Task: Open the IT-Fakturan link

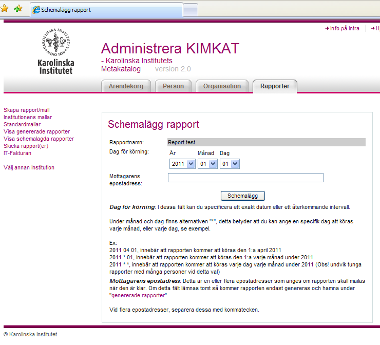Action: (17, 153)
